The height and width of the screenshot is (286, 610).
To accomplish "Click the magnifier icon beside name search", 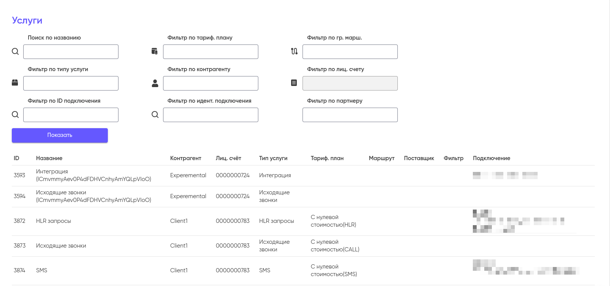I will coord(15,51).
